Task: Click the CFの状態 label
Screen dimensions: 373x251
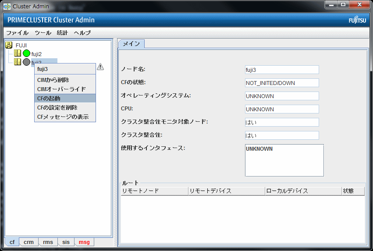Action: (133, 82)
